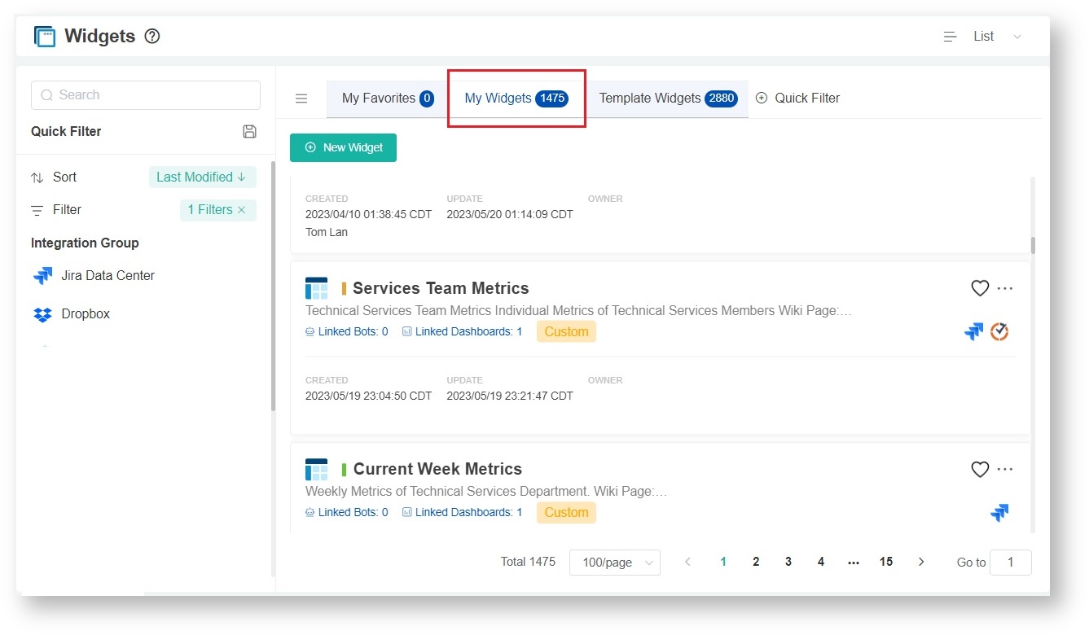Remove the applied filter via the X
Screen dimensions: 1089x635
pos(241,210)
